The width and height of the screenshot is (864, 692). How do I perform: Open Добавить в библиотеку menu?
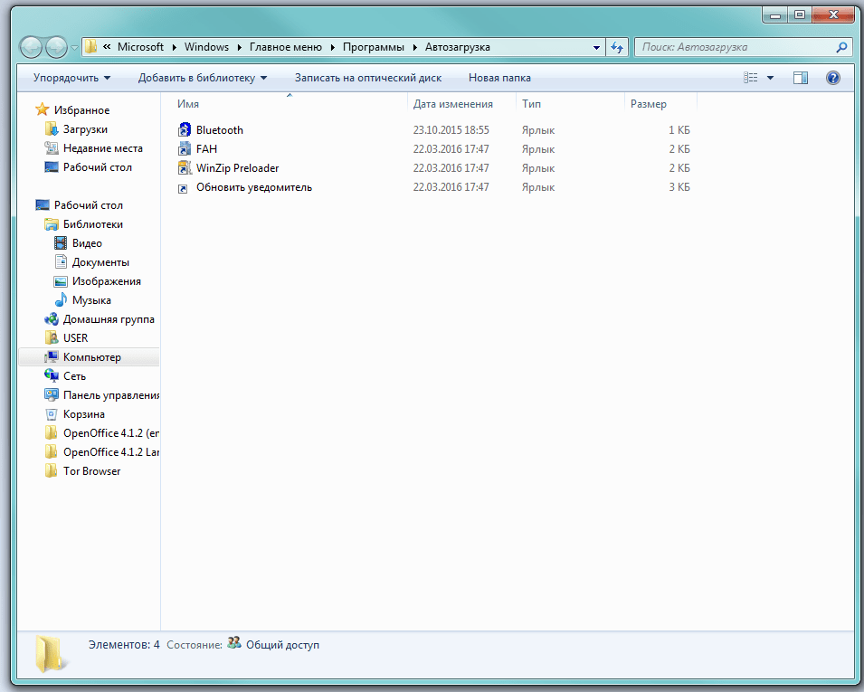pyautogui.click(x=203, y=78)
